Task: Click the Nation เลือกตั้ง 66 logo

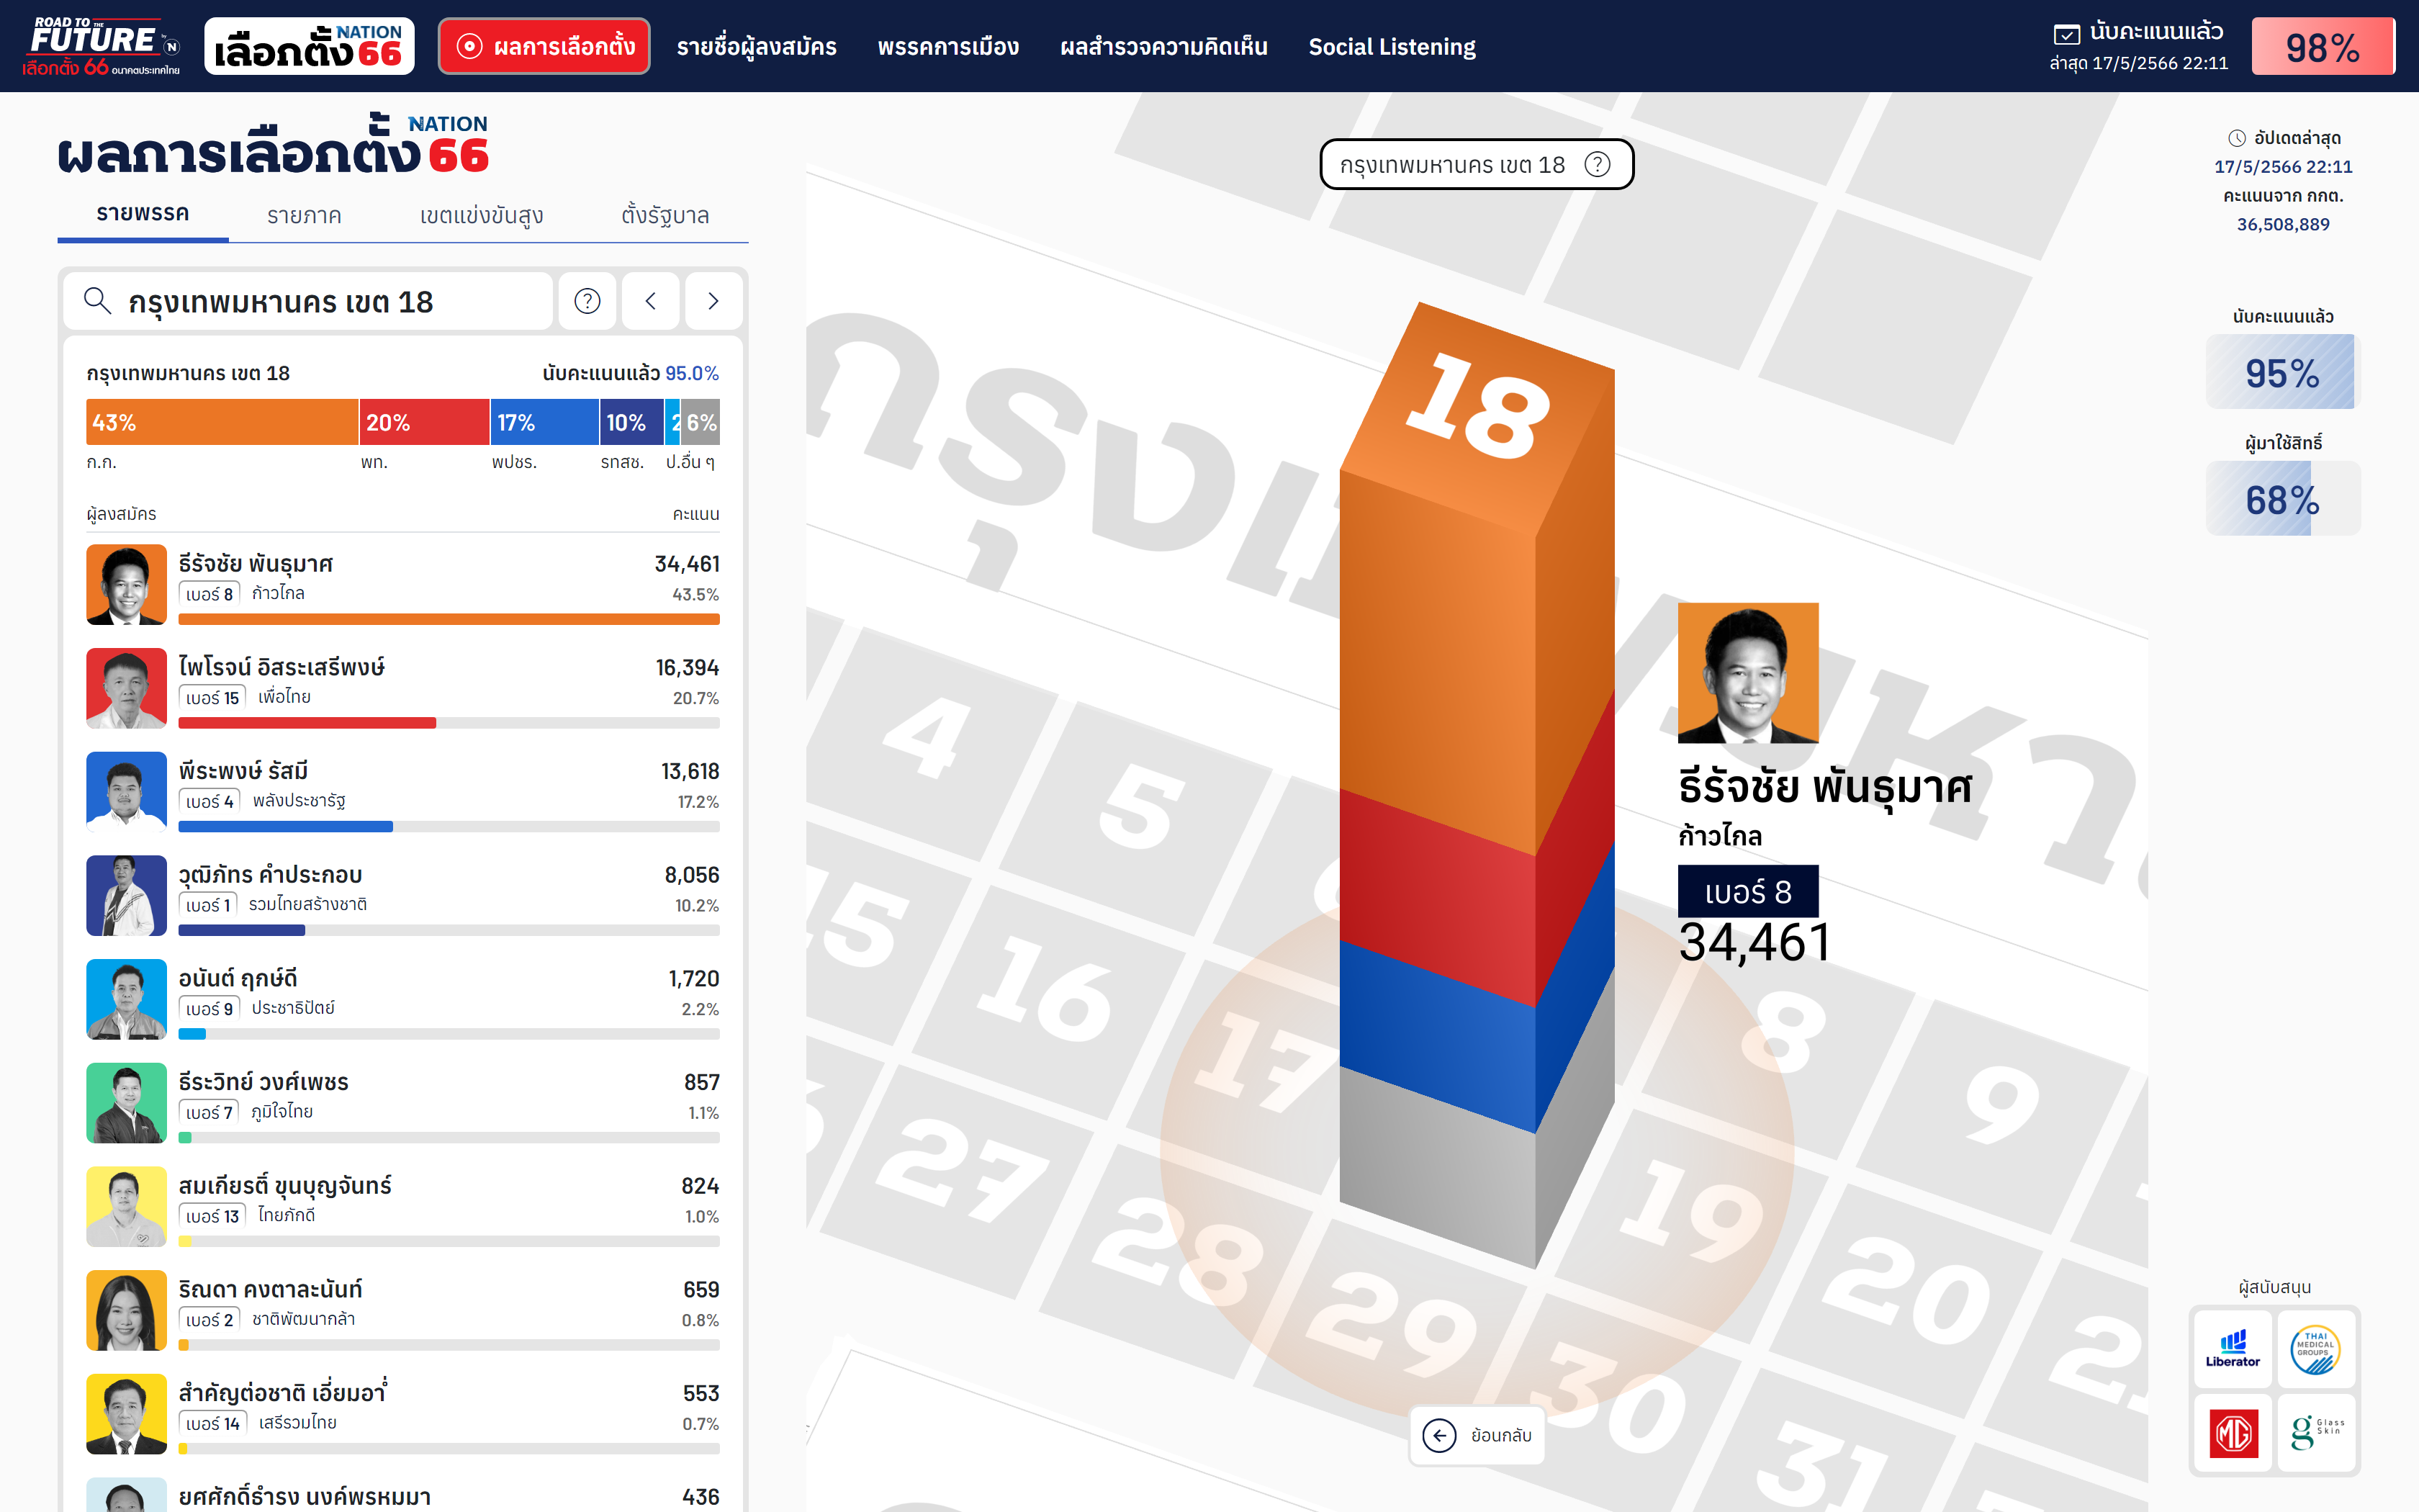Action: pyautogui.click(x=309, y=46)
